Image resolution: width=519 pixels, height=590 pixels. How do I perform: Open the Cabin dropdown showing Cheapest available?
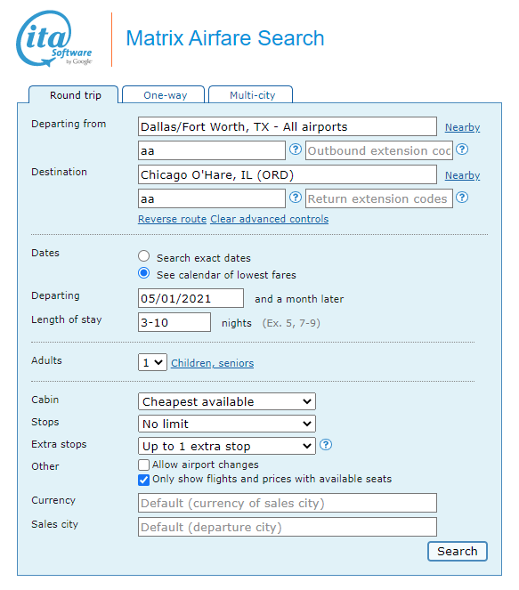227,401
